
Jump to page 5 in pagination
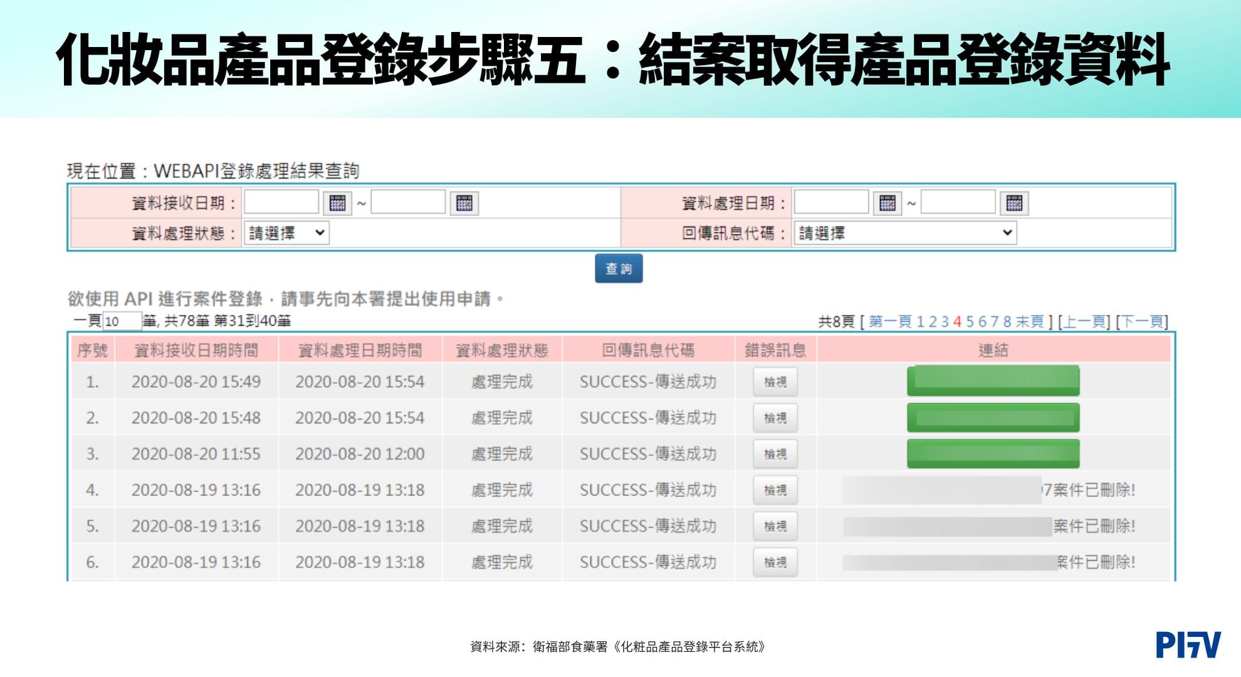click(971, 321)
